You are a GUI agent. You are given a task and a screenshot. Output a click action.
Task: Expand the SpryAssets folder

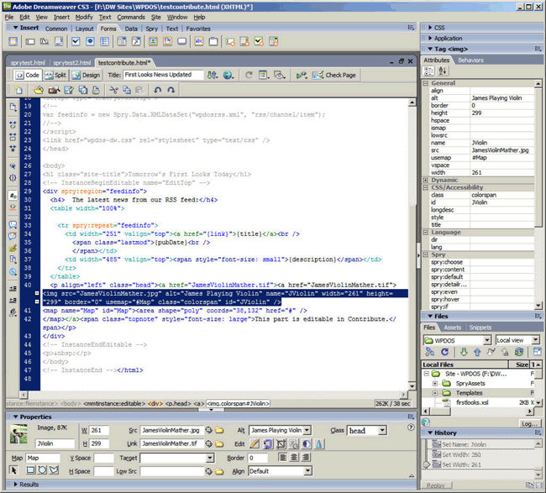point(435,383)
